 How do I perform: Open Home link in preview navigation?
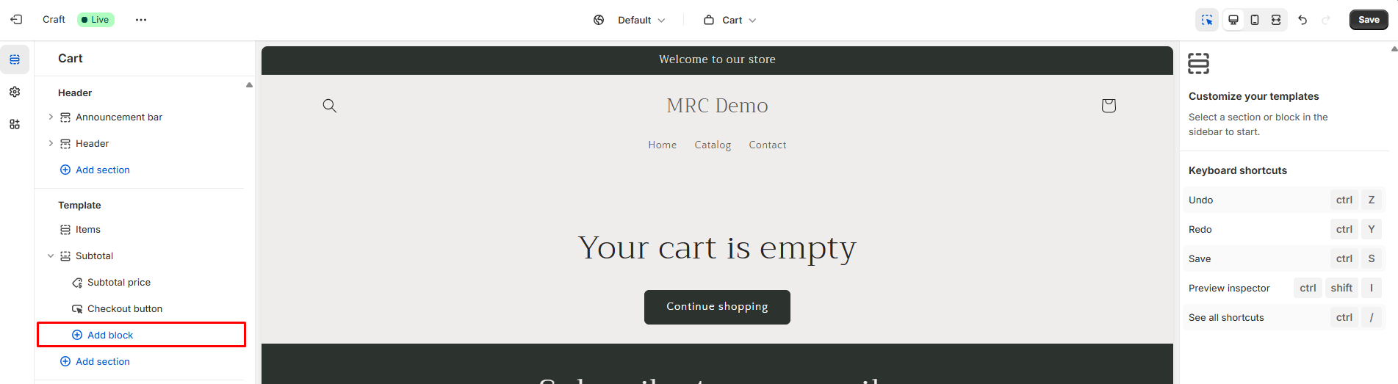(662, 145)
